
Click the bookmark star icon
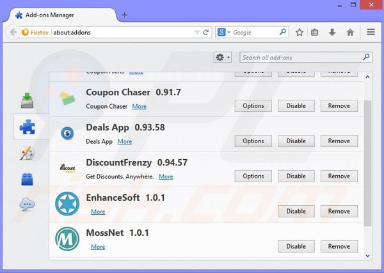[x=300, y=32]
